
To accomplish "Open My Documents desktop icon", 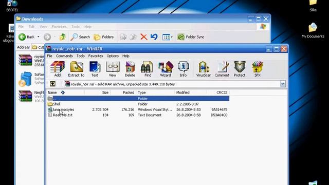I will pyautogui.click(x=313, y=31).
